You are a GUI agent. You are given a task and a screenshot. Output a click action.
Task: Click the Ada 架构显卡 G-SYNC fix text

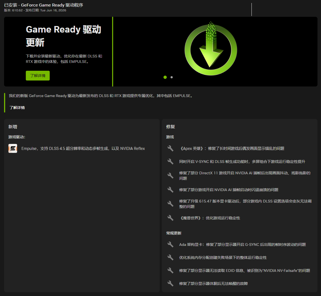click(243, 244)
